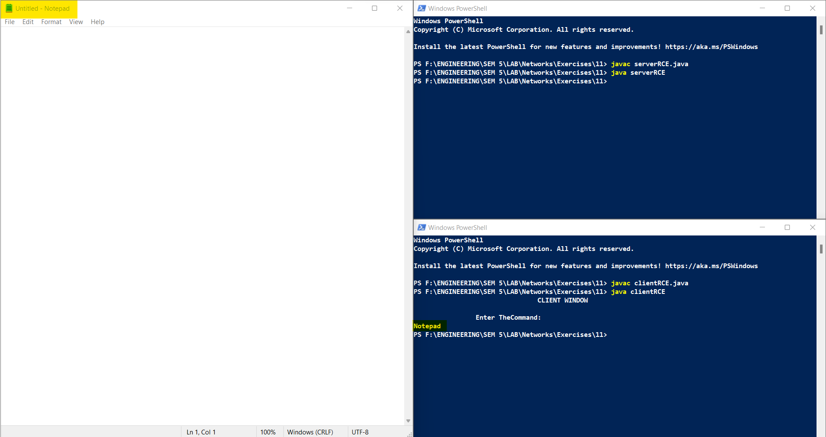Click the top PowerShell scrollbar thumb
The height and width of the screenshot is (437, 826).
coord(821,30)
